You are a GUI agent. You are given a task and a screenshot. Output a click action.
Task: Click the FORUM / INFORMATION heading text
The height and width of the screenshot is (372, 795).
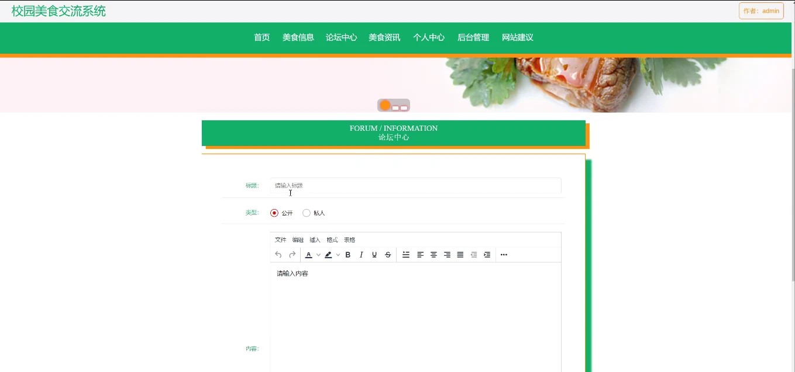(394, 128)
